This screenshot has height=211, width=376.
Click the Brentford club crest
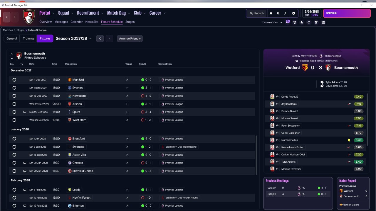pos(70,139)
